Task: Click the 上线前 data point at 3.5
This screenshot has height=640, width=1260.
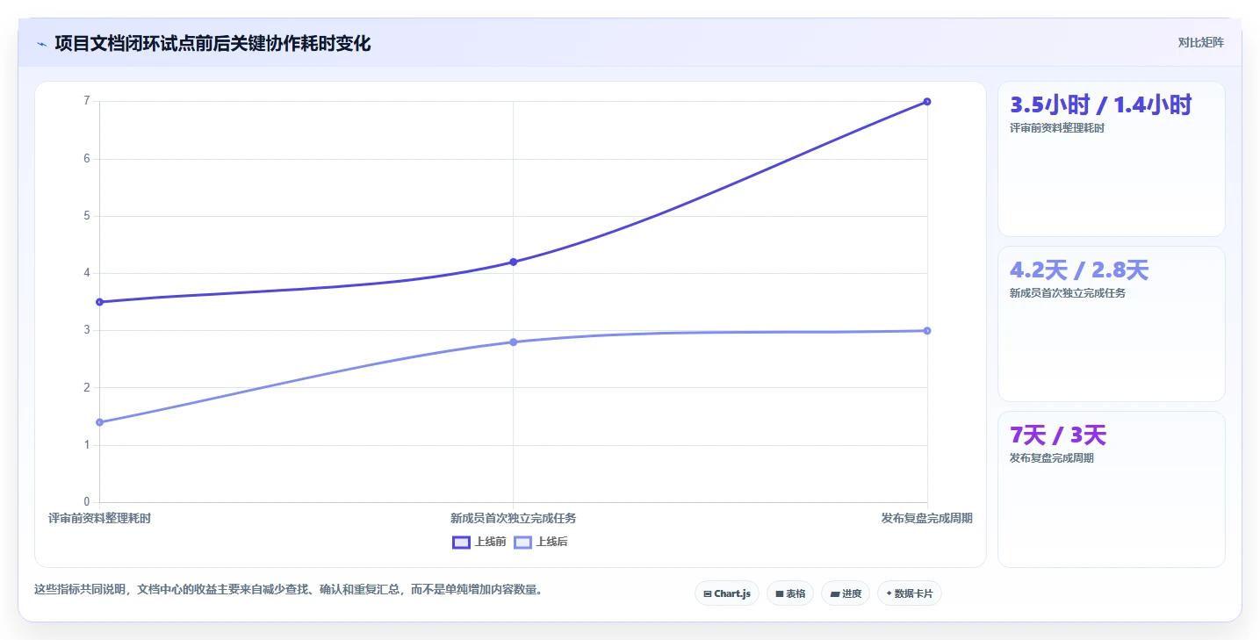Action: 99,302
